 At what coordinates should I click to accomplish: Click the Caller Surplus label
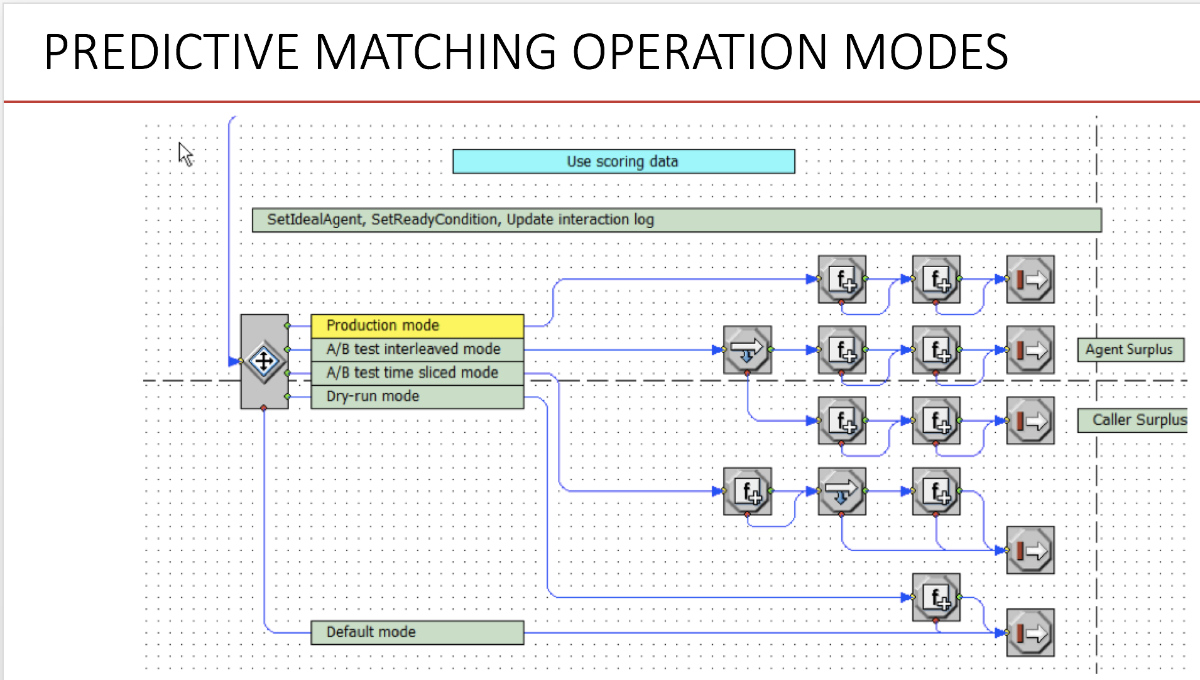1133,420
